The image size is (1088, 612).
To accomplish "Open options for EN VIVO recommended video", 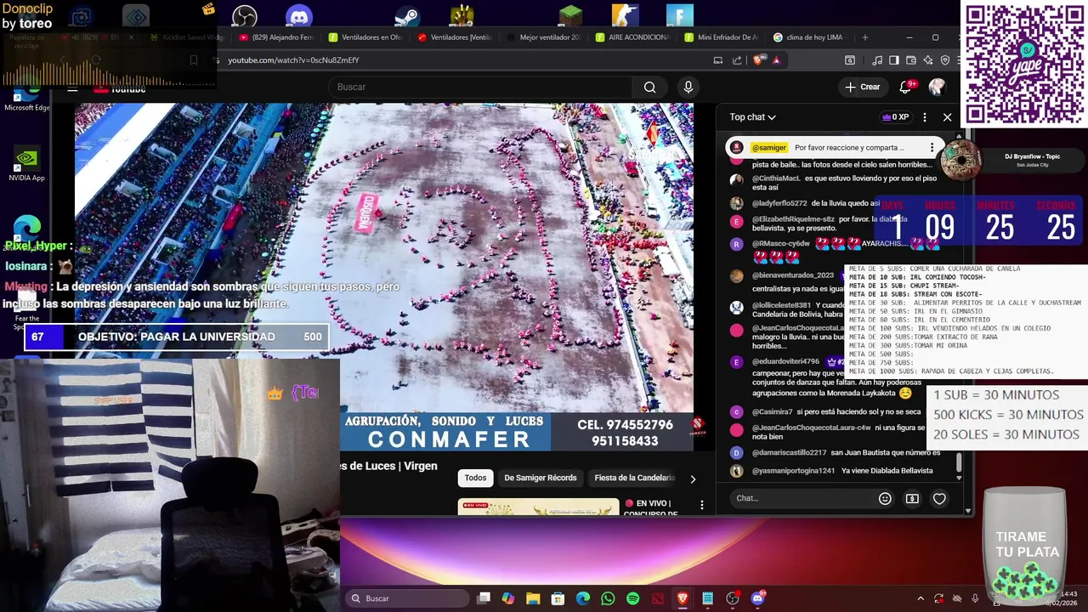I will pyautogui.click(x=702, y=505).
